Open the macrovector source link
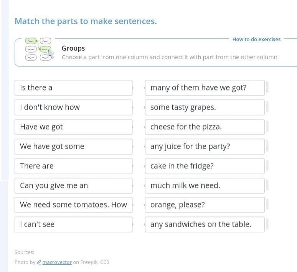Viewport: 297px width, 272px height. coord(57,262)
